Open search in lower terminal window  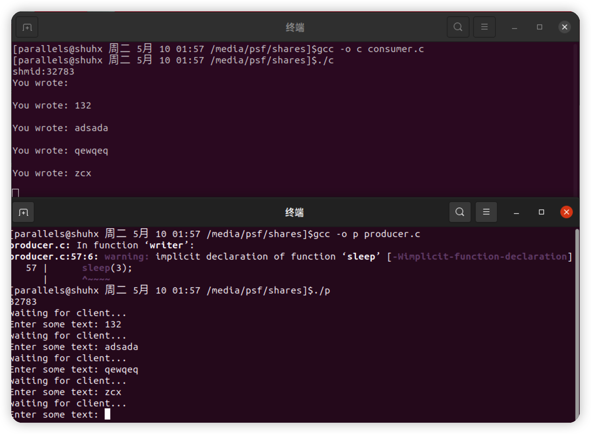point(460,212)
